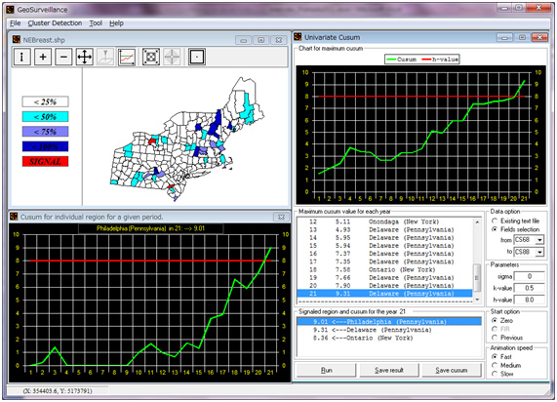Expand the 'from' CS68 field dropdown
This screenshot has height=402, width=557.
tap(539, 240)
